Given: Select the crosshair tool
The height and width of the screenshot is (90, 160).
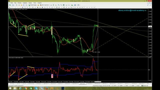Looking at the screenshot, I should pos(12,7).
